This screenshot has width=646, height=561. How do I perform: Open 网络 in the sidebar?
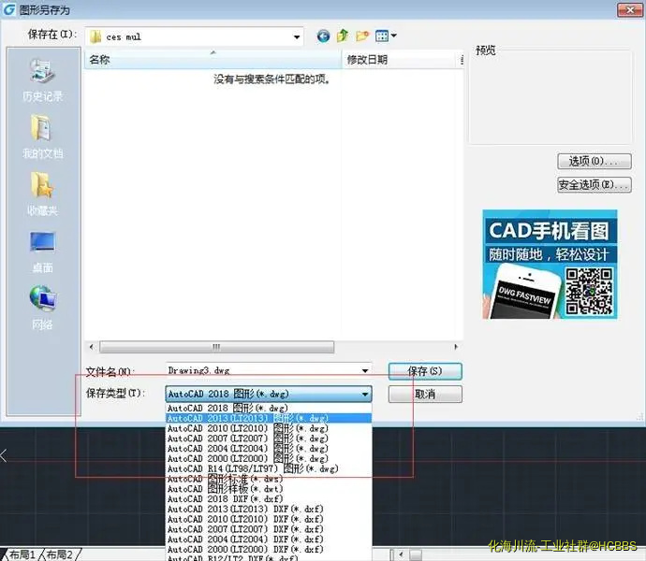(42, 308)
